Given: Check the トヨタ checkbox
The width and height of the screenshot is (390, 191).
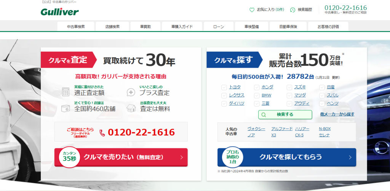Looking at the screenshot, I should pyautogui.click(x=224, y=87).
